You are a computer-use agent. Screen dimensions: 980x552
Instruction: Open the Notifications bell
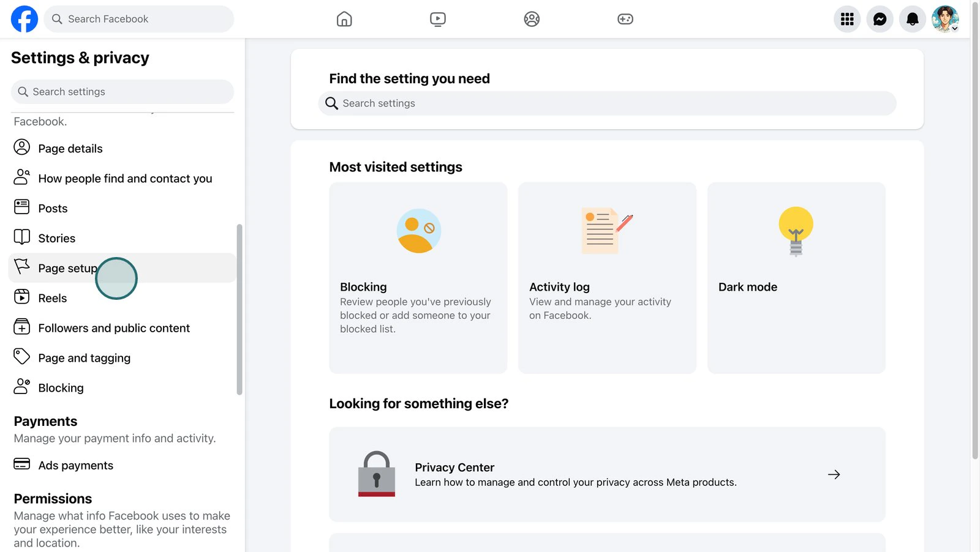coord(912,19)
